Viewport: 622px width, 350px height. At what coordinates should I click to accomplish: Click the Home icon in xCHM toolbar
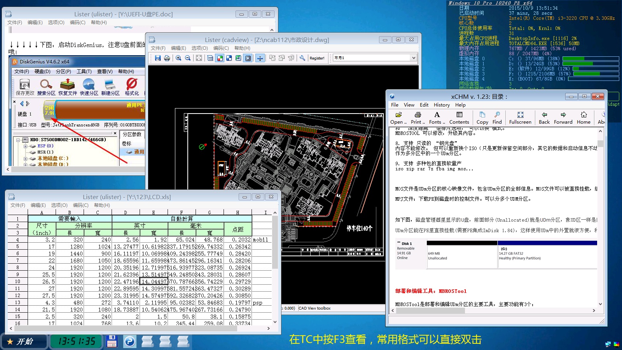[584, 118]
